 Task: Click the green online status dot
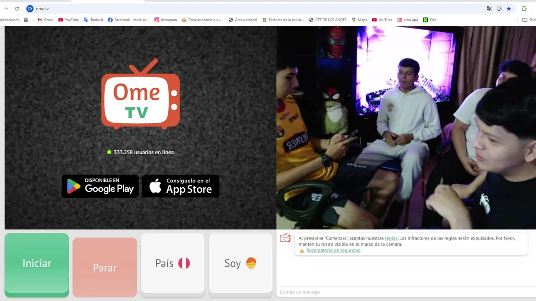click(109, 152)
